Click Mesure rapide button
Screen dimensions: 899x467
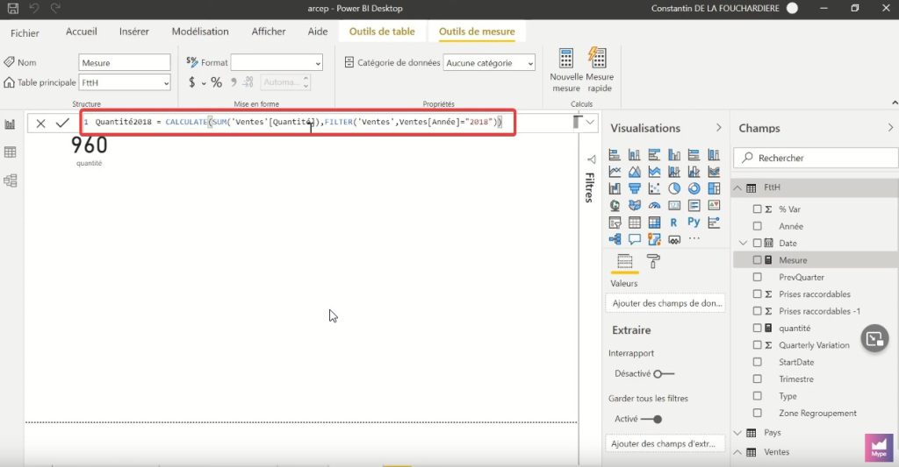point(599,70)
